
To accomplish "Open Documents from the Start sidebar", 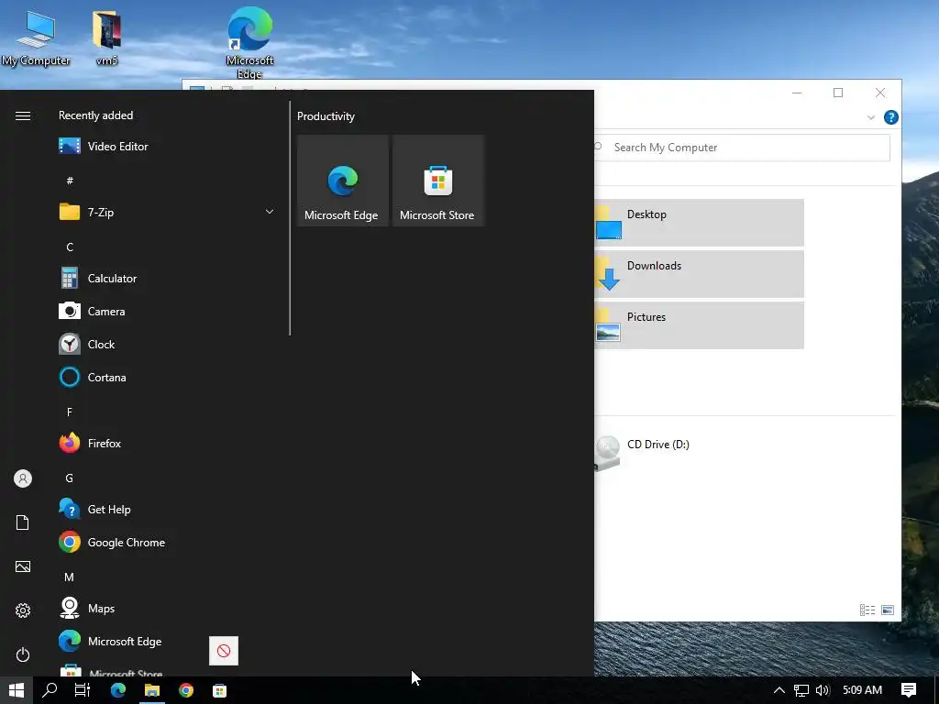I will click(23, 522).
